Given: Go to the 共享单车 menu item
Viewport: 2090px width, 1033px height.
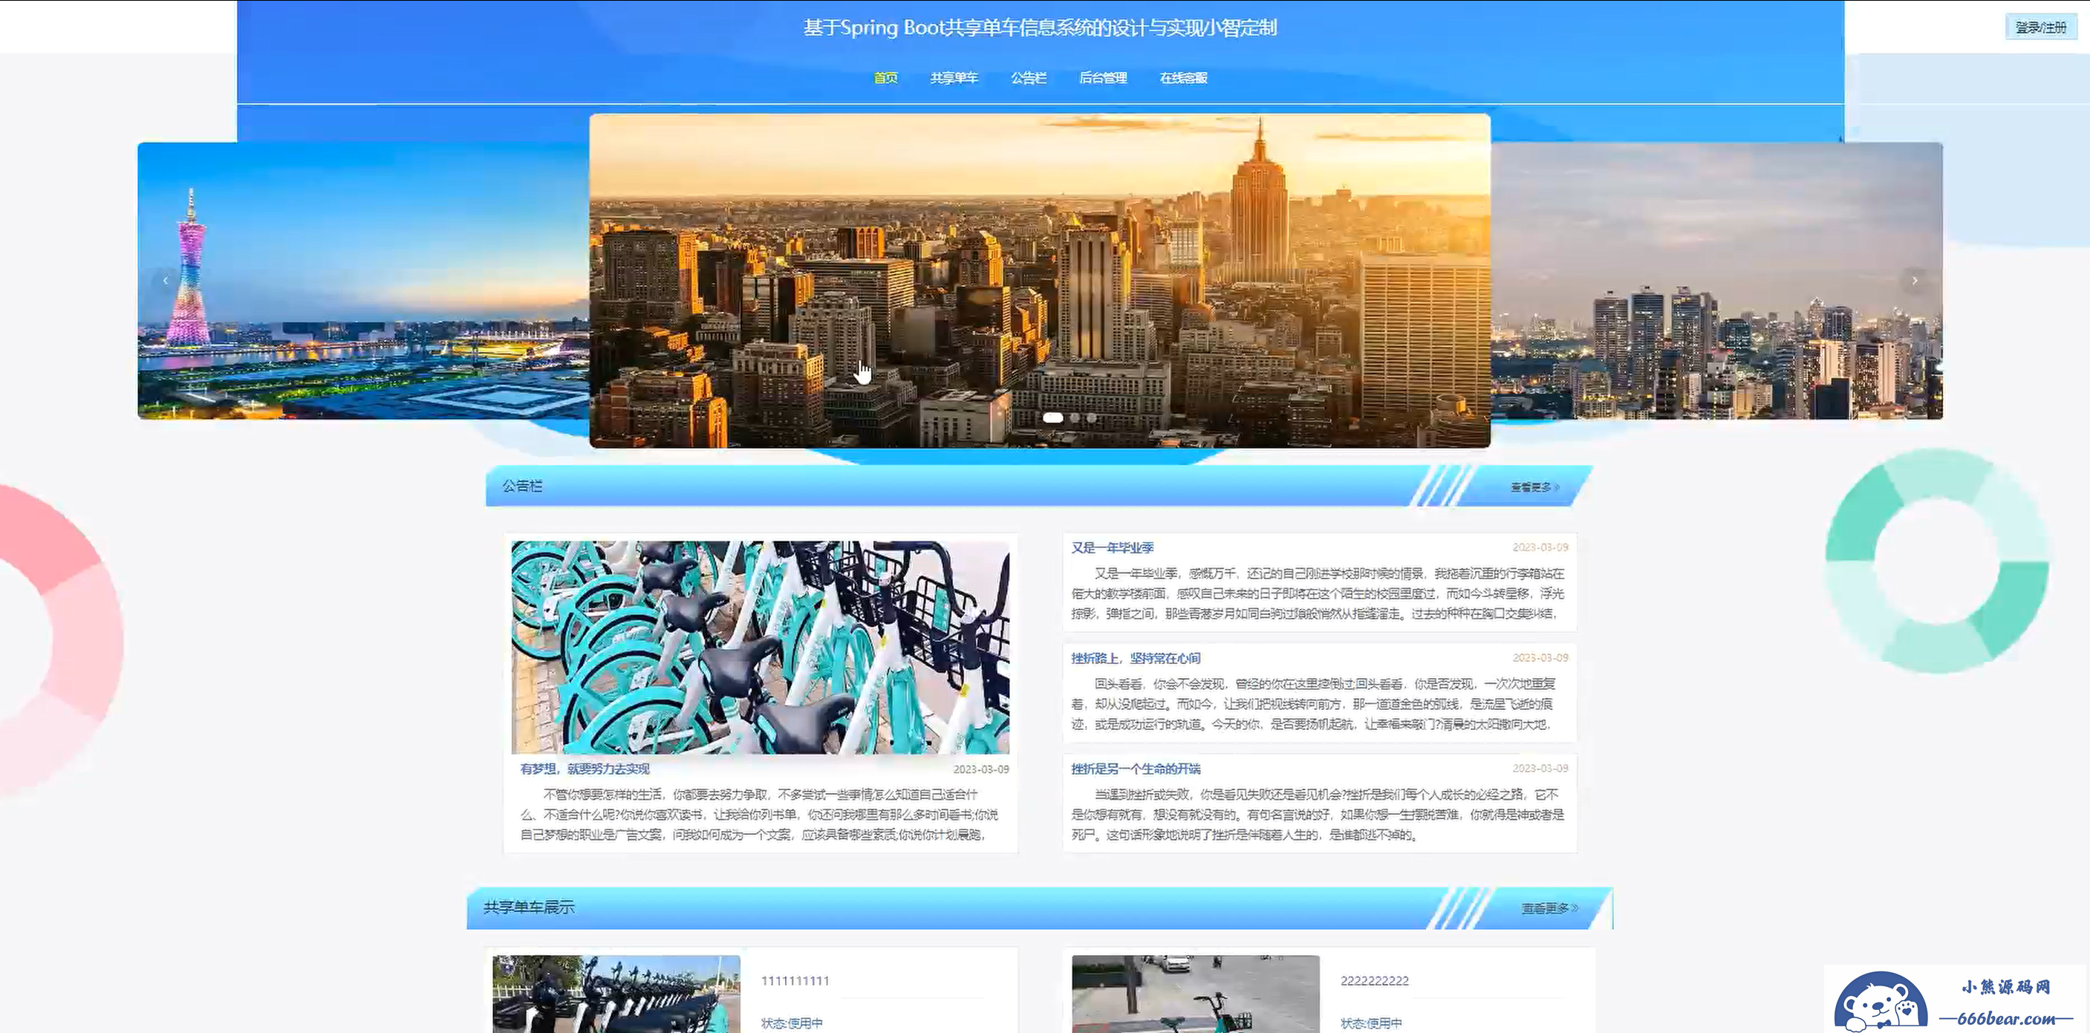Looking at the screenshot, I should [x=954, y=78].
